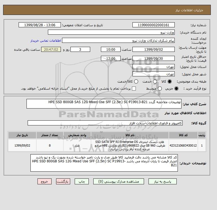Click the استان محل تحویل تهران field

(x=154, y=67)
